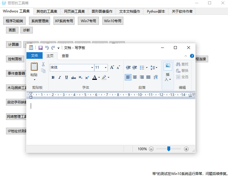Collapse the WordPad ribbon with the chevron

tap(186, 56)
